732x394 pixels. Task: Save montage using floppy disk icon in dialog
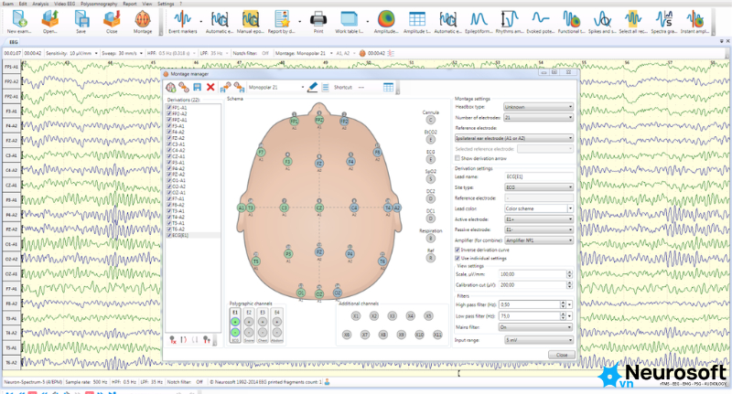click(x=197, y=87)
